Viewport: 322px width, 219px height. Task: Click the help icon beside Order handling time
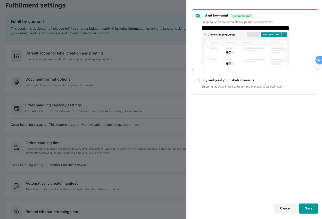point(43,165)
